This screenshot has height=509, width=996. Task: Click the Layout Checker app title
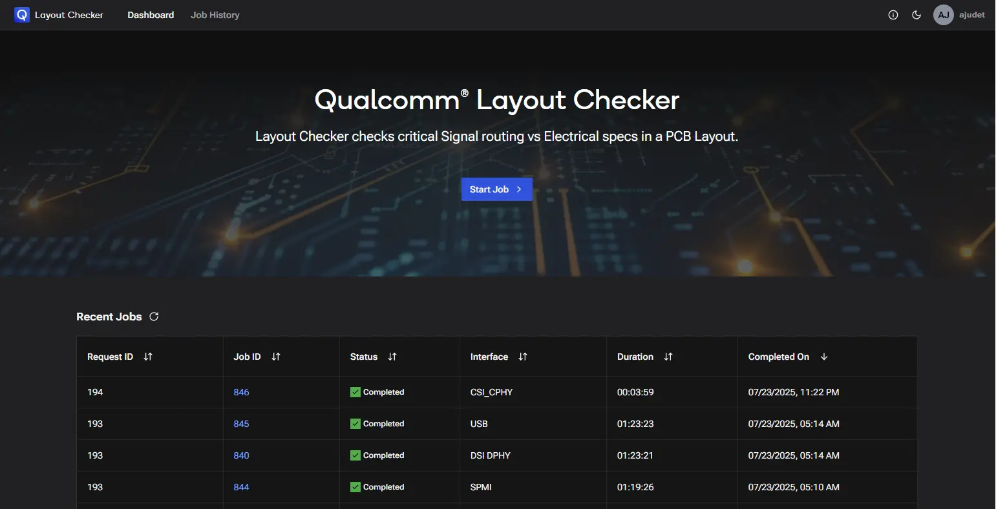tap(69, 15)
